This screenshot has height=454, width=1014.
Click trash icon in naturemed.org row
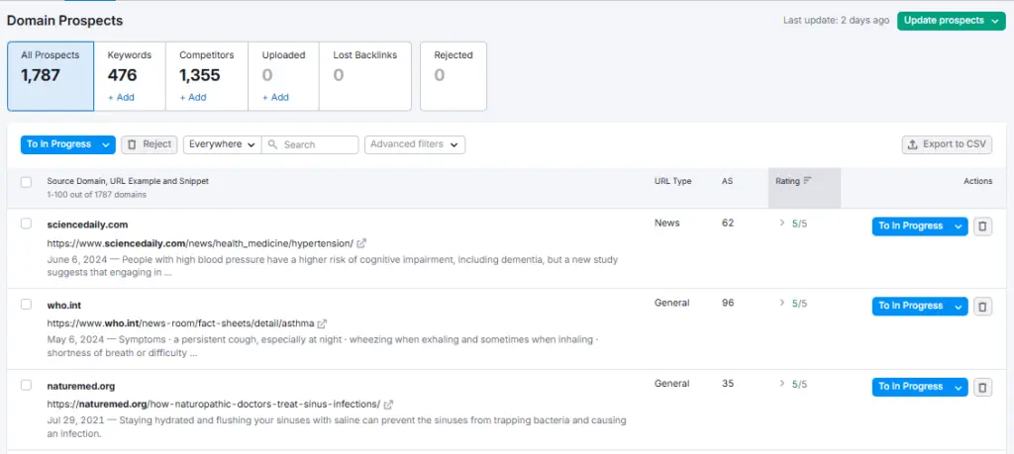pos(982,387)
